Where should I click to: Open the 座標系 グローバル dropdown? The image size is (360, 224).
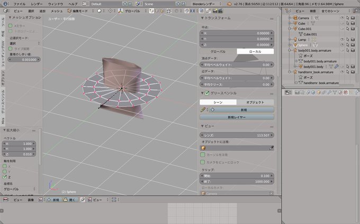(x=19, y=189)
